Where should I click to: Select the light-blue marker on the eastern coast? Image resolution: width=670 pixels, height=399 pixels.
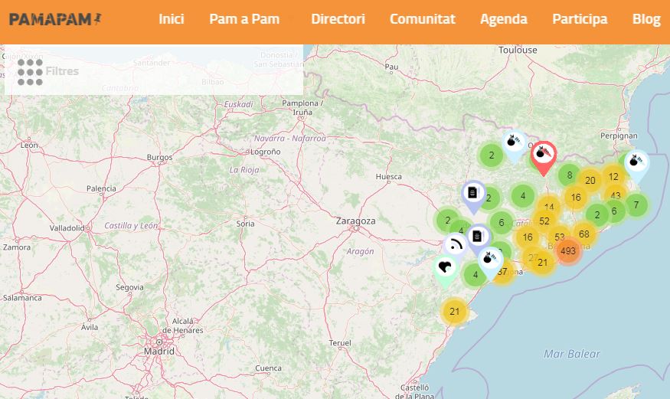(636, 162)
